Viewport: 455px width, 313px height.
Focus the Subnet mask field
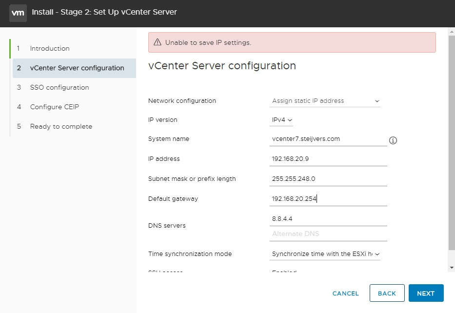pyautogui.click(x=328, y=179)
